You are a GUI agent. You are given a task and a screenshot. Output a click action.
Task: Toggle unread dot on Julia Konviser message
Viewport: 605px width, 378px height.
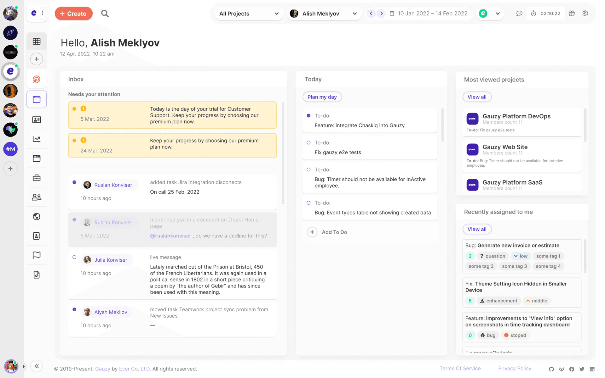pos(74,257)
